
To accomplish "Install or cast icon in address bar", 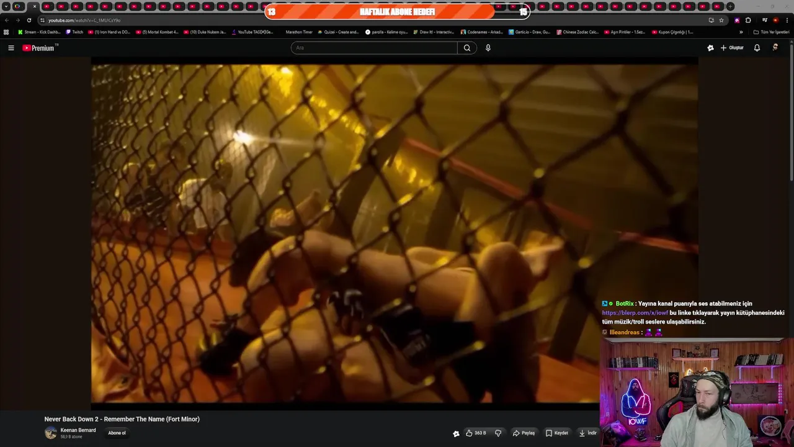I will [x=711, y=20].
